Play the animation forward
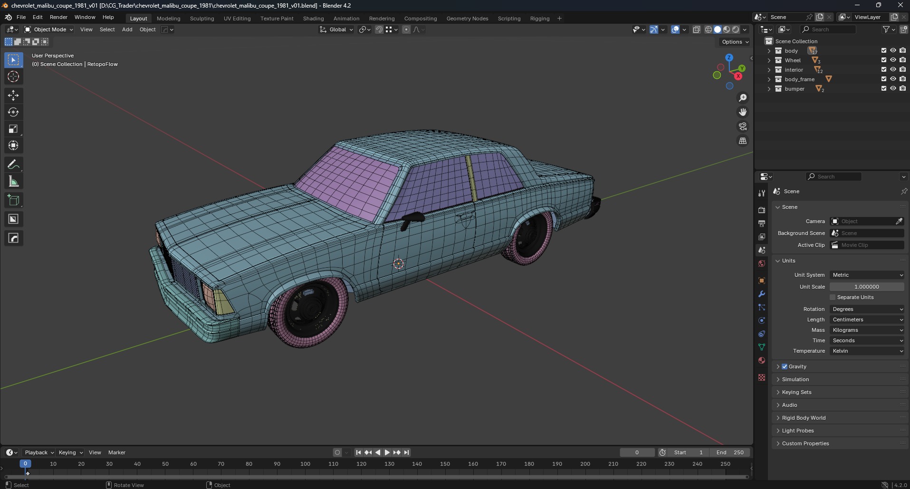The height and width of the screenshot is (489, 910). [387, 452]
